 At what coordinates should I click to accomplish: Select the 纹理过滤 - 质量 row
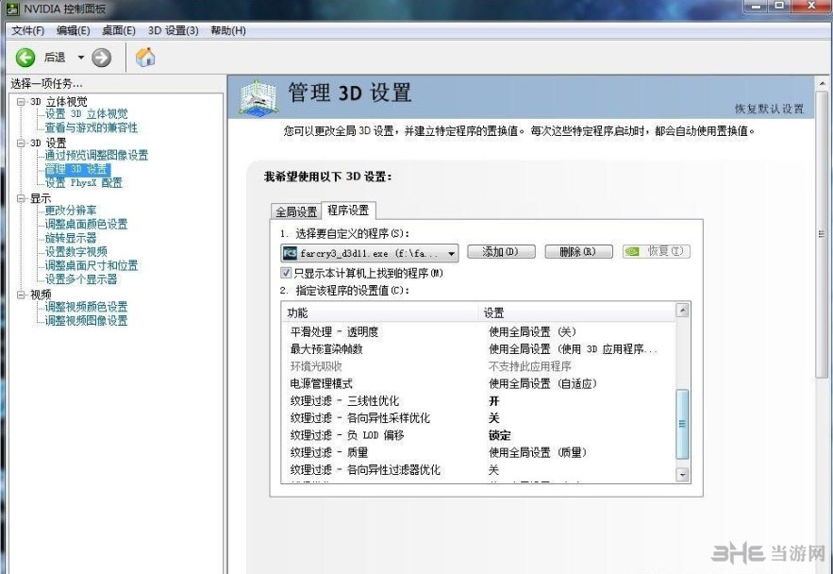click(478, 453)
